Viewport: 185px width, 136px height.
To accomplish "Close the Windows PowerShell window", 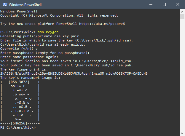I will tap(178, 5).
